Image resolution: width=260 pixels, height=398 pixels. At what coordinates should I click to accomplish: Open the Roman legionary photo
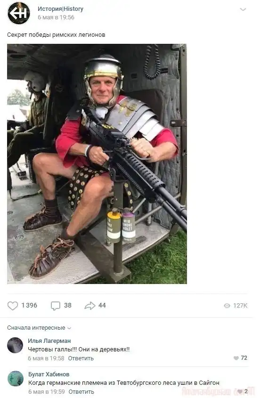97,164
